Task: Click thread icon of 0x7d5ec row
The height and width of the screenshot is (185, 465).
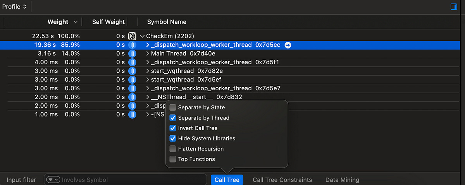Action: 132,45
